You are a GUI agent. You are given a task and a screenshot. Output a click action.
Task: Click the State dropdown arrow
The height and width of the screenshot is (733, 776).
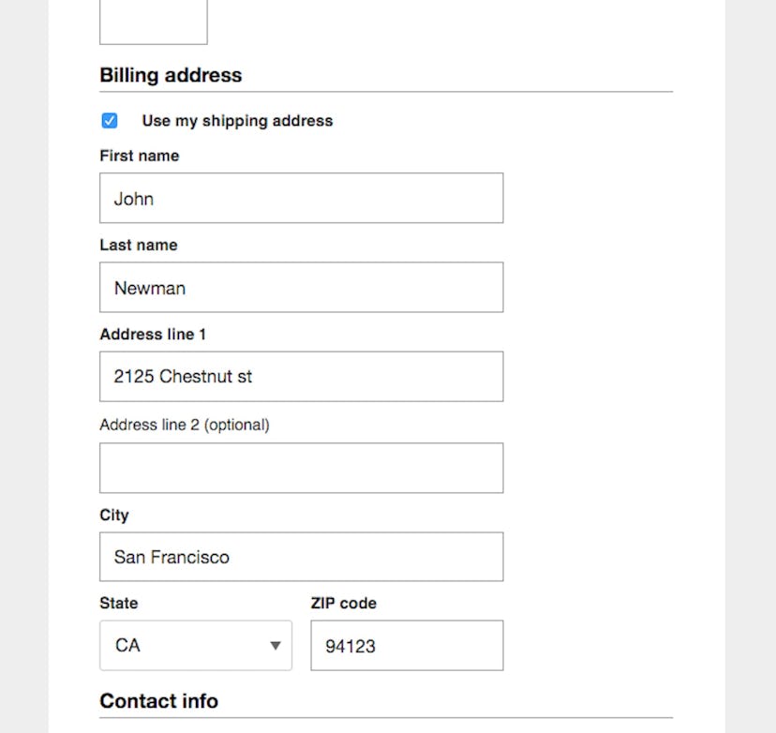coord(276,645)
